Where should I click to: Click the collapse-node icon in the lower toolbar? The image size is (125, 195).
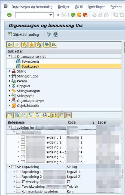click(x=38, y=115)
